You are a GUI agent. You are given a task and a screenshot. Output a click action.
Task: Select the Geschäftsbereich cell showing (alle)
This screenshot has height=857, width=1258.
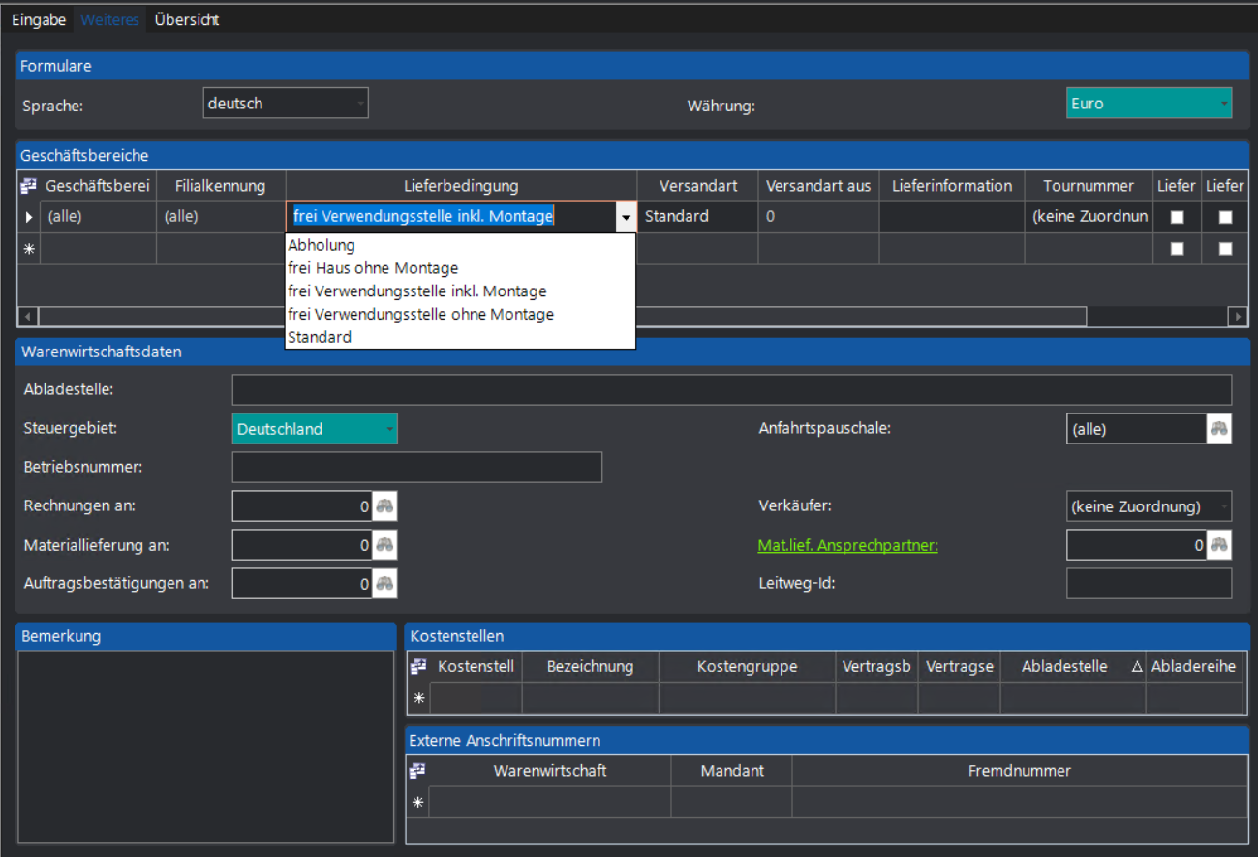[x=97, y=217]
